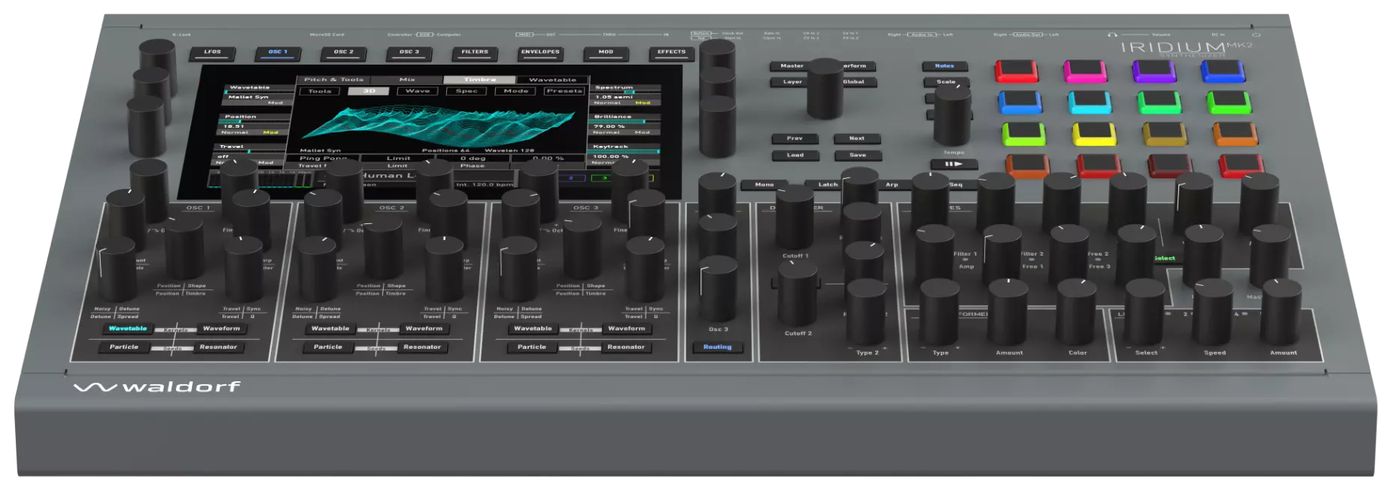Open the ENVELOPES page button

pyautogui.click(x=540, y=53)
